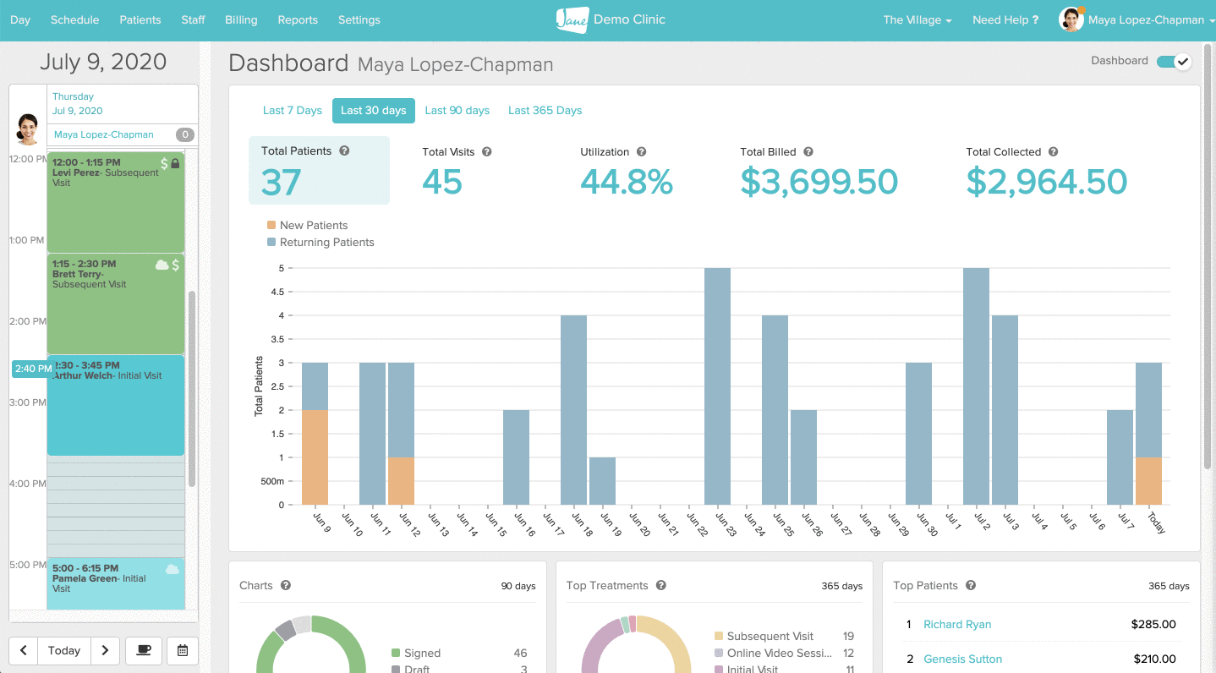
Task: Open Brett Terry 1:15 appointment
Action: 116,304
